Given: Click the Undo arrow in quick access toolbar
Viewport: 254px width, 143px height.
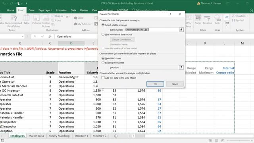Looking at the screenshot, I should click(4, 3).
